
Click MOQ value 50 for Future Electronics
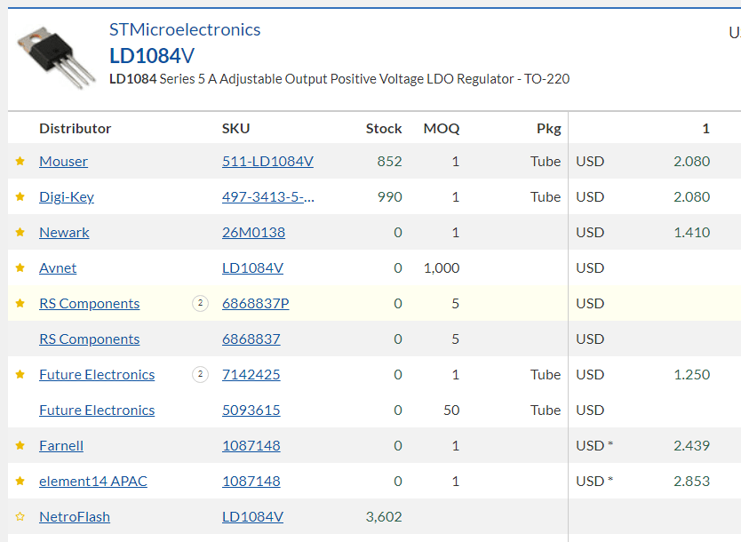[x=451, y=410]
